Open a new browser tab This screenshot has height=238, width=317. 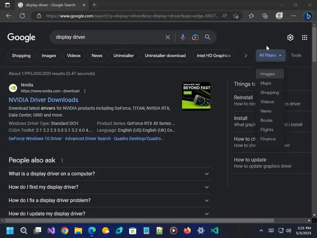click(94, 5)
